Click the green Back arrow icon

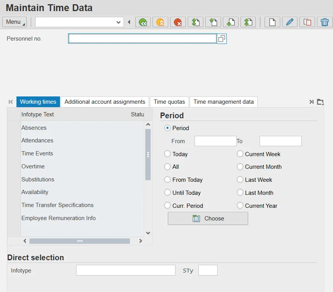143,22
